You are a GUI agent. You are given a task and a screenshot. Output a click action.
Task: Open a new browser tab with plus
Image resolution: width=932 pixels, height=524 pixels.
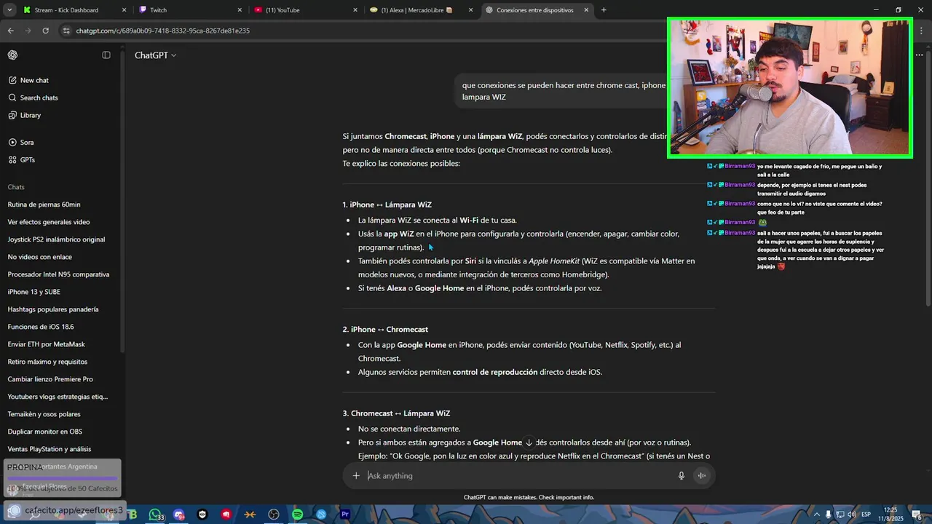[x=604, y=10]
